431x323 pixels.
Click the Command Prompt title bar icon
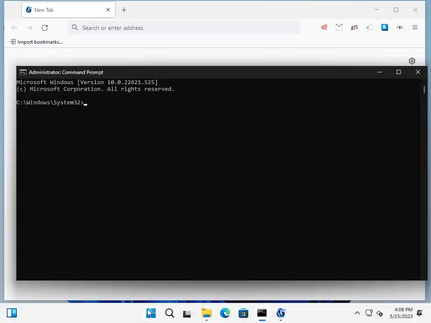[x=23, y=72]
